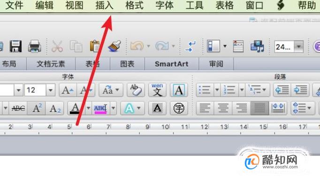Open the zoom percentage dropdown

[299, 47]
